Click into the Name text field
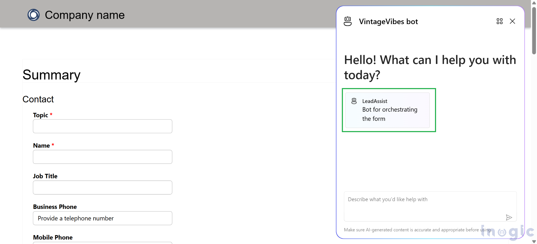The image size is (537, 244). 103,157
